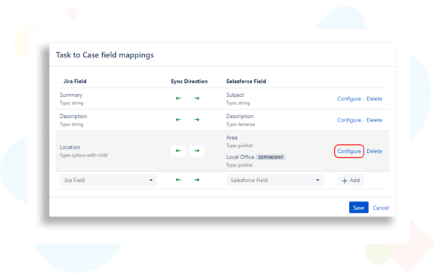Viewport: 437px width, 273px height.
Task: Select the Subject Salesforce field text
Action: pos(235,95)
